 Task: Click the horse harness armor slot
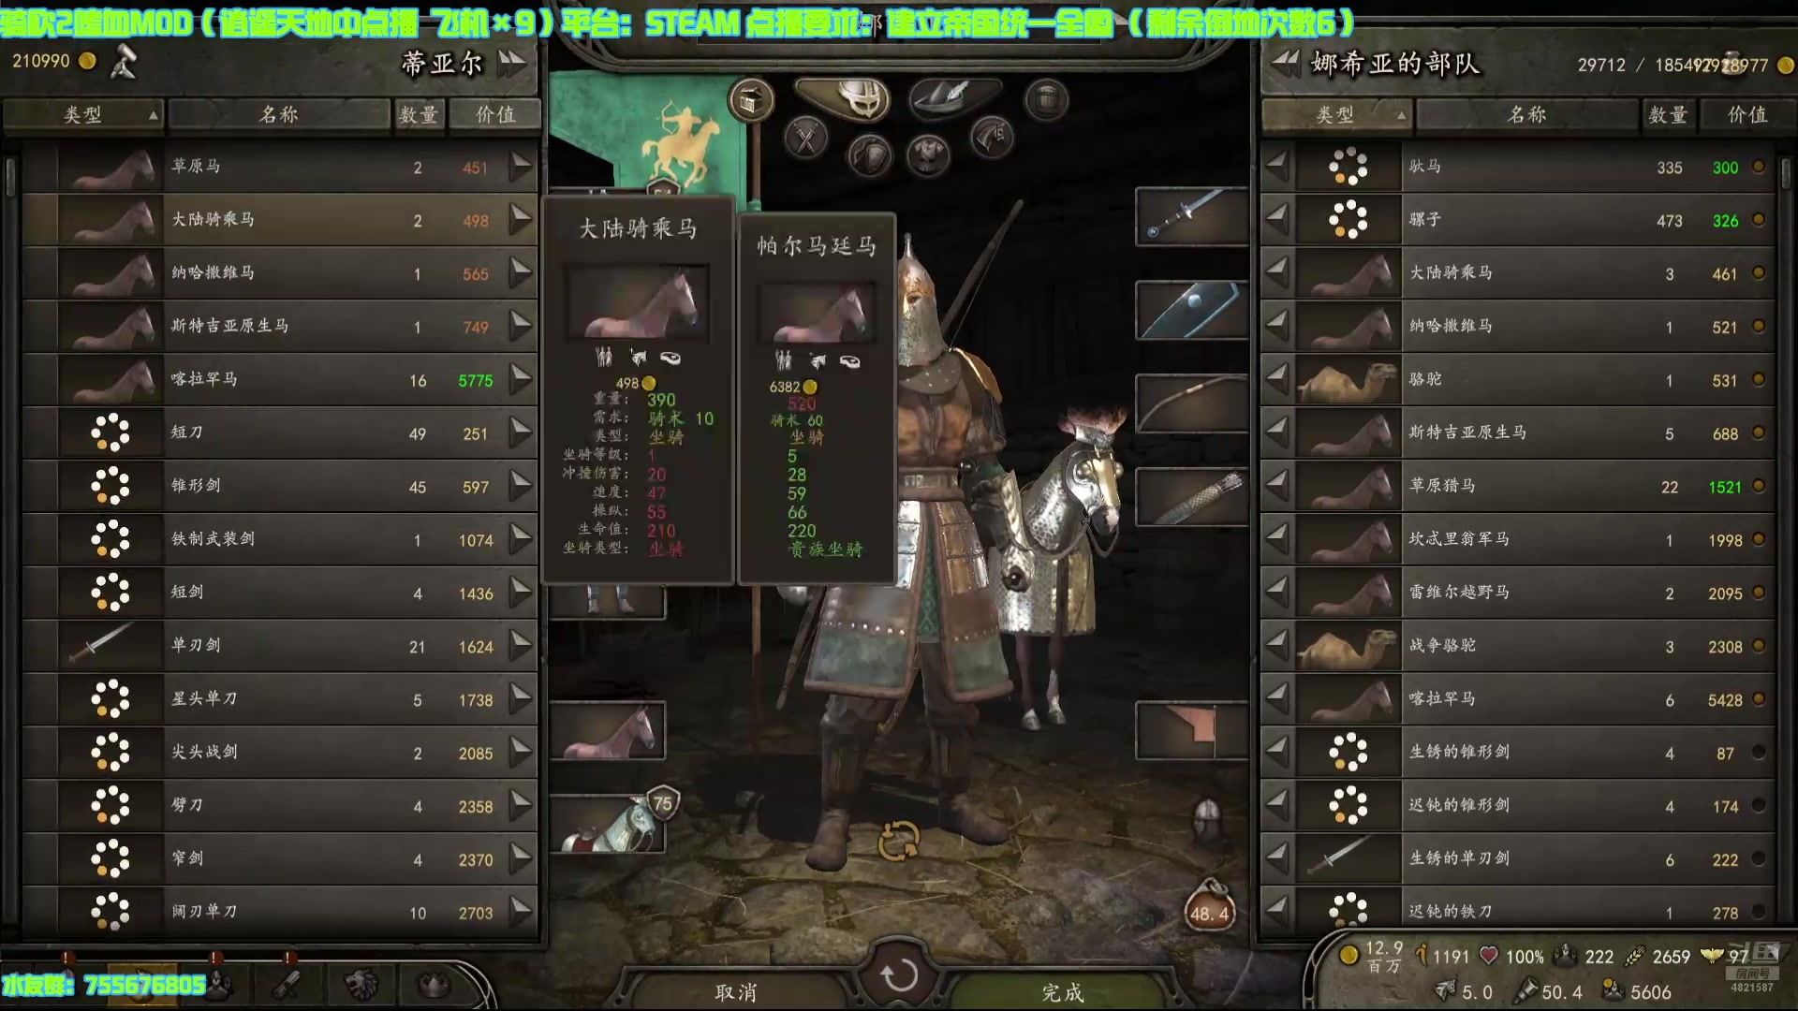tap(608, 824)
